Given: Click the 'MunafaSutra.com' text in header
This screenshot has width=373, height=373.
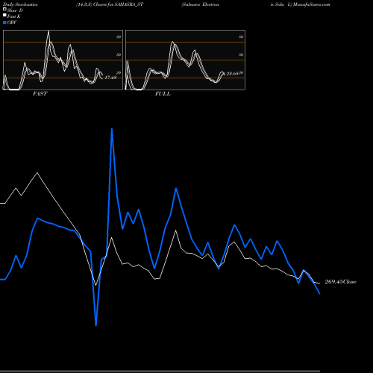Looking at the screenshot, I should tap(312, 4).
